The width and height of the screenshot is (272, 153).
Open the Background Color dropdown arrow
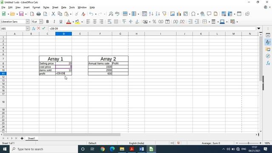tap(82, 22)
